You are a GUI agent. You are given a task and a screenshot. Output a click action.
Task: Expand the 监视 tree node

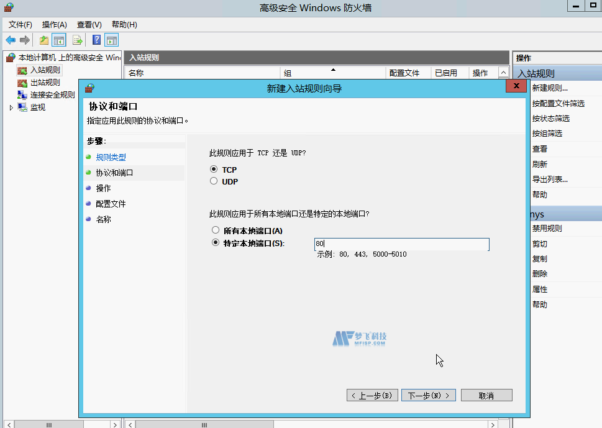(x=11, y=106)
